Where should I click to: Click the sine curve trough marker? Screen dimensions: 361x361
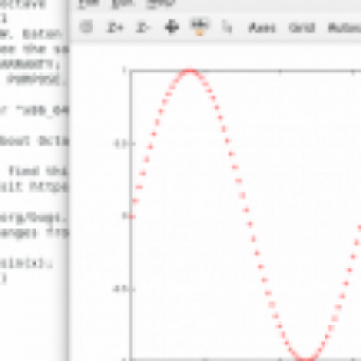click(306, 359)
